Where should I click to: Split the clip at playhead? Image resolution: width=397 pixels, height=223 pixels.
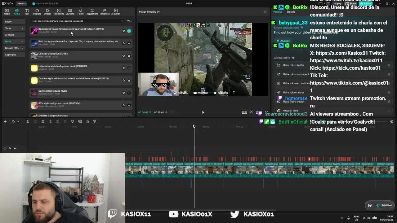tap(43, 121)
